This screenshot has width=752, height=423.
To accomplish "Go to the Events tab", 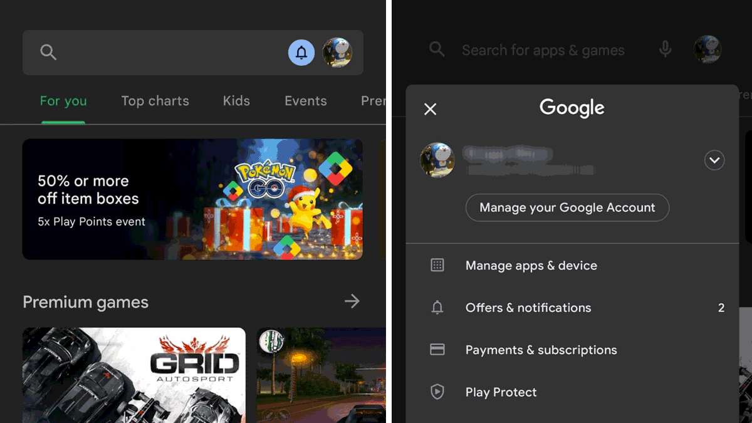I will pyautogui.click(x=306, y=101).
